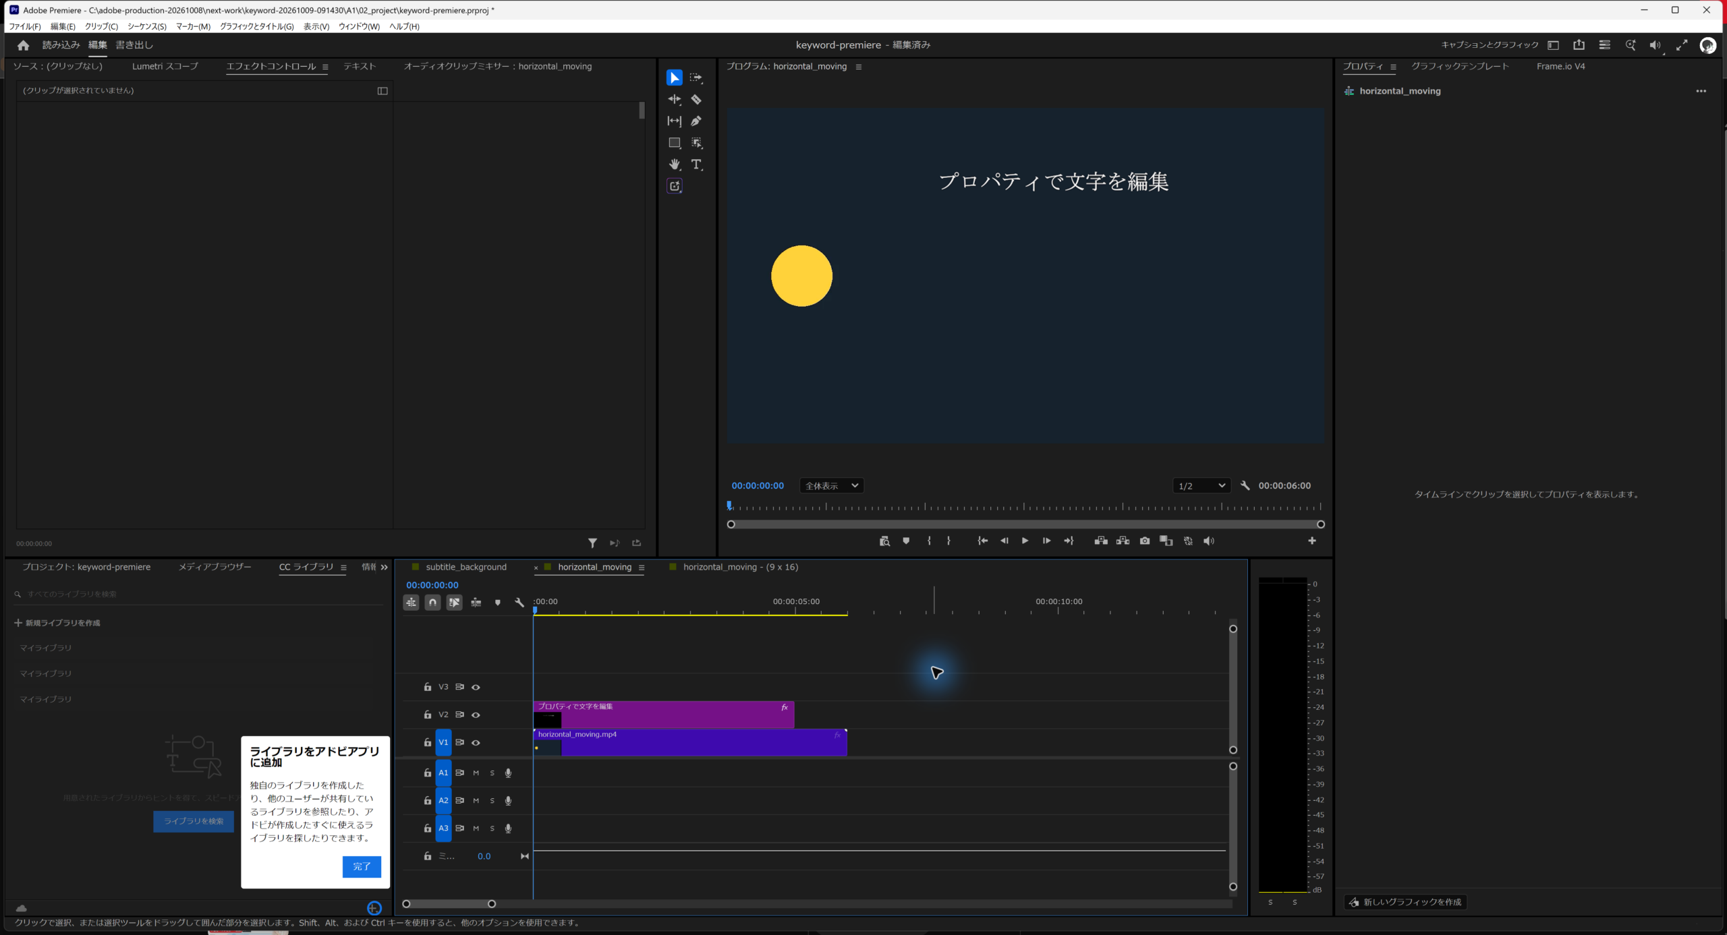This screenshot has height=935, width=1727.
Task: Solo the A2 audio track
Action: [x=492, y=801]
